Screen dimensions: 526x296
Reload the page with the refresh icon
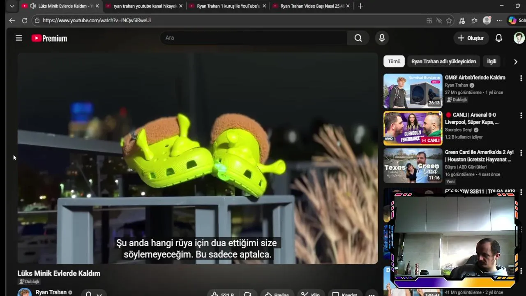[x=25, y=20]
